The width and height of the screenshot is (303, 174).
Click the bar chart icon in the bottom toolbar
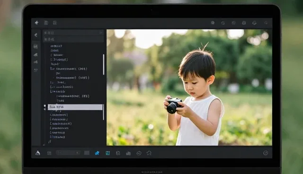(128, 153)
